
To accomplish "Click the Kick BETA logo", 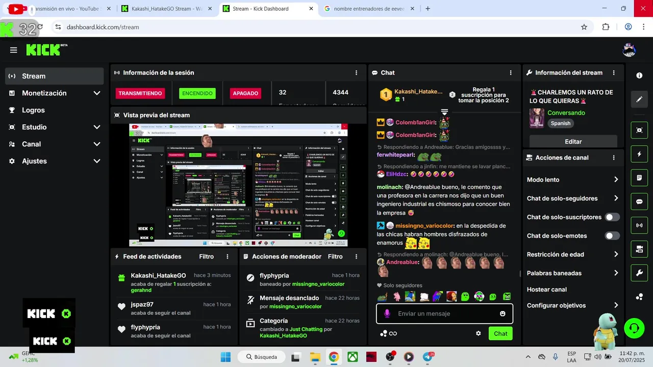I will tap(46, 49).
